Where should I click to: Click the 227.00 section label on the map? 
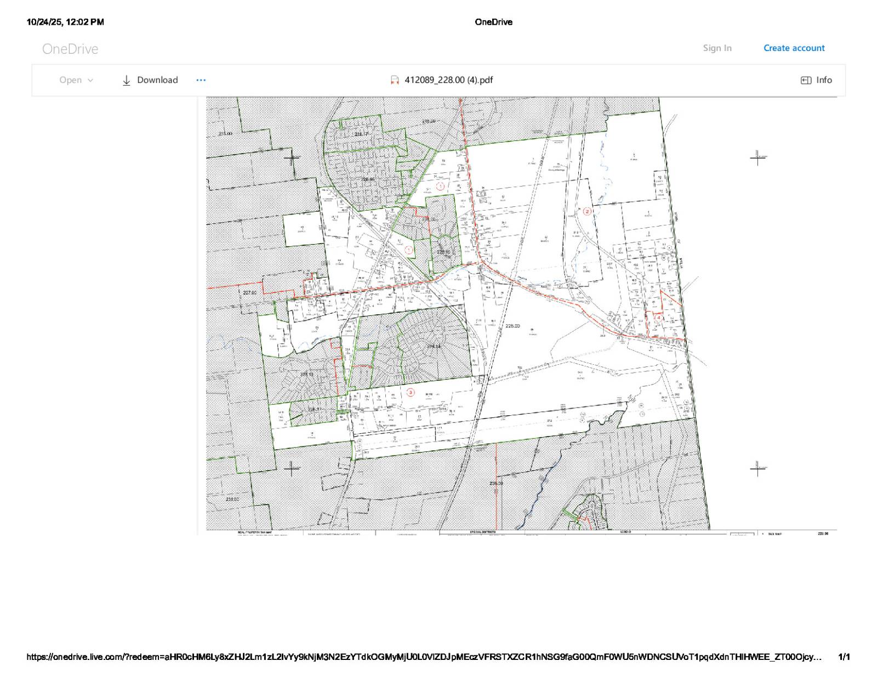[249, 292]
